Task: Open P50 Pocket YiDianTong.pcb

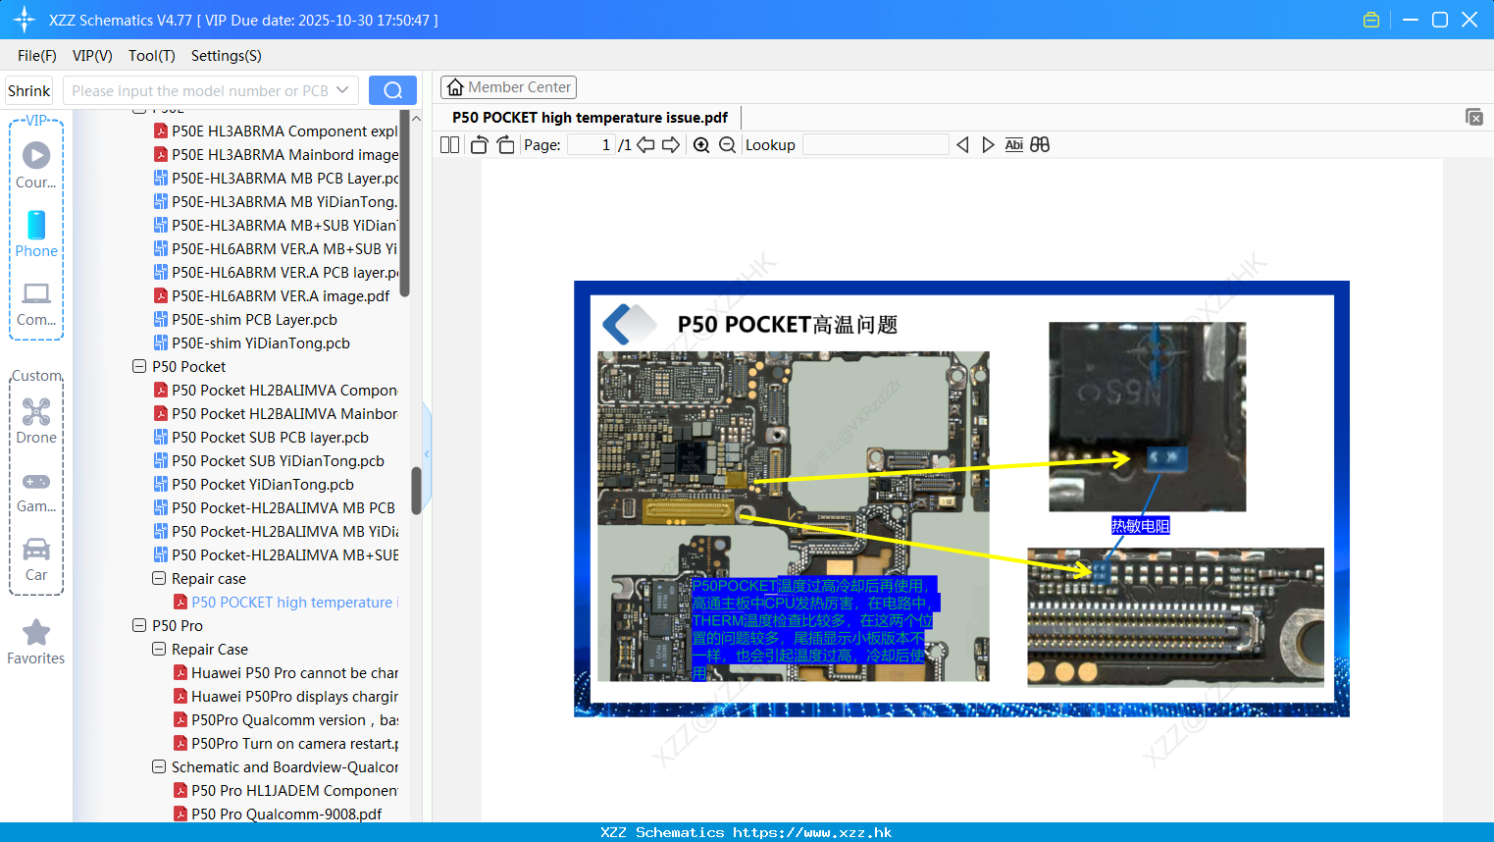Action: [x=253, y=484]
